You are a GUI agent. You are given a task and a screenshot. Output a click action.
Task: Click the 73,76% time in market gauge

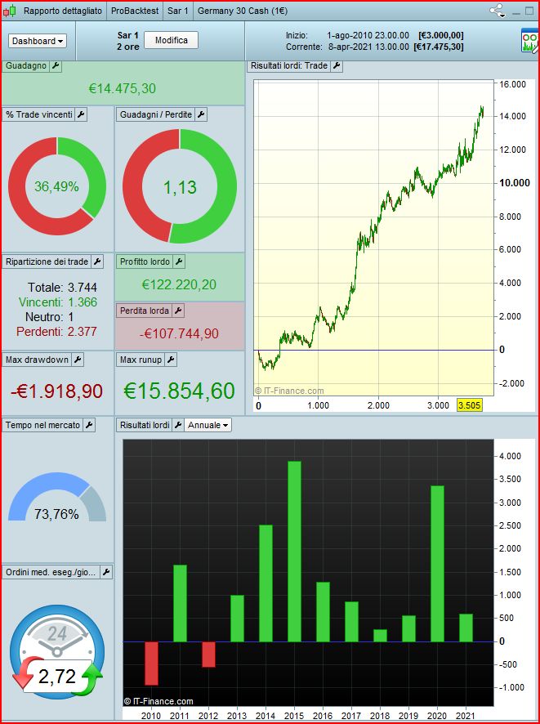pyautogui.click(x=56, y=498)
